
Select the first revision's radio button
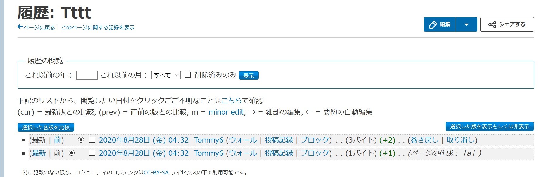[81, 140]
